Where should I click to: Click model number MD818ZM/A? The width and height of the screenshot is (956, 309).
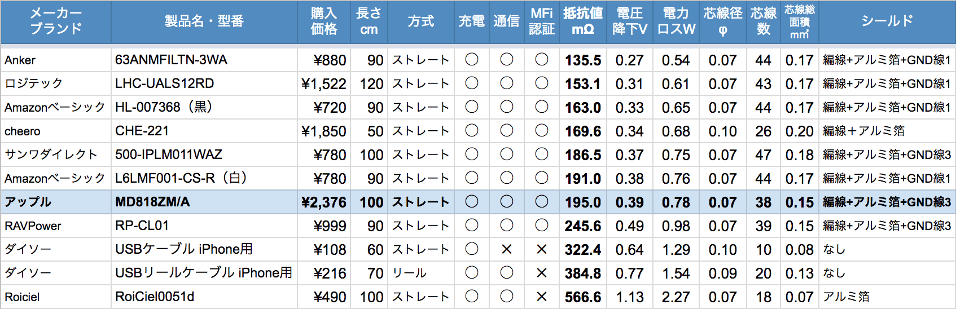point(152,202)
